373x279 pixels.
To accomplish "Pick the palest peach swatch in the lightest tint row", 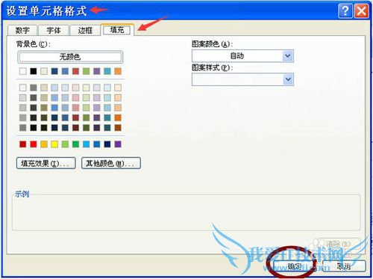I will [118, 88].
